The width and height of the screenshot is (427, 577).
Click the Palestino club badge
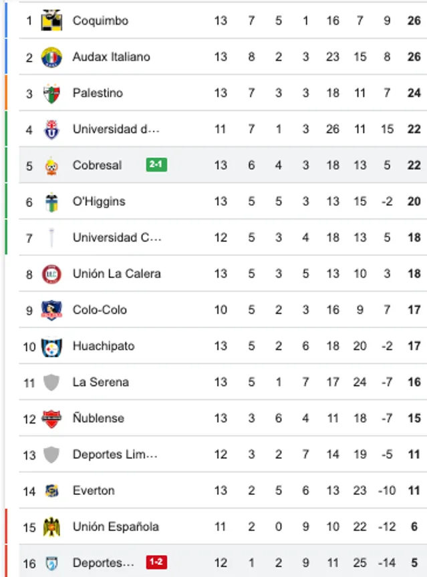pos(52,93)
